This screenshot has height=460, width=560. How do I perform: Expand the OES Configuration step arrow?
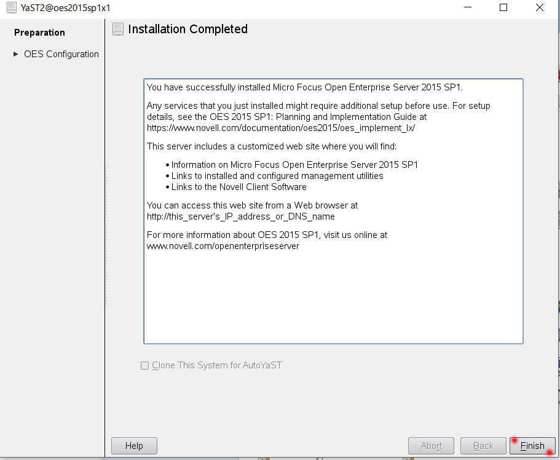click(x=16, y=54)
